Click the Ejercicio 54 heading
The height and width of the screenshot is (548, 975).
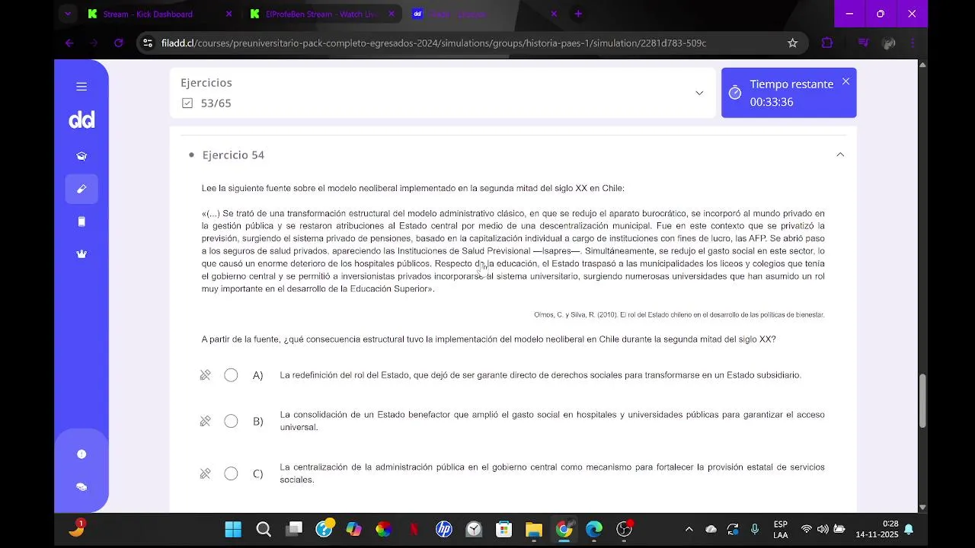pyautogui.click(x=233, y=155)
